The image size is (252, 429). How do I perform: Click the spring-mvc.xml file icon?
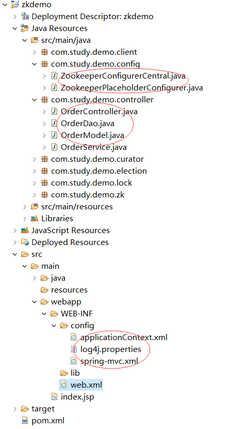(x=74, y=361)
